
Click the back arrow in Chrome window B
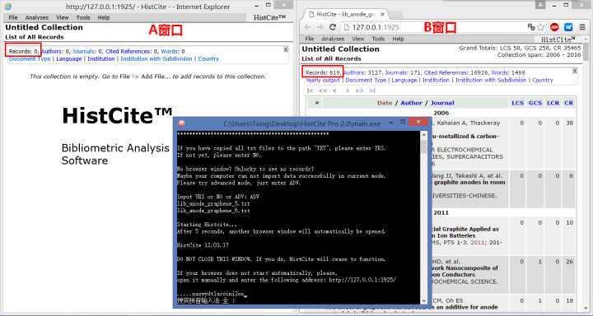tap(307, 27)
